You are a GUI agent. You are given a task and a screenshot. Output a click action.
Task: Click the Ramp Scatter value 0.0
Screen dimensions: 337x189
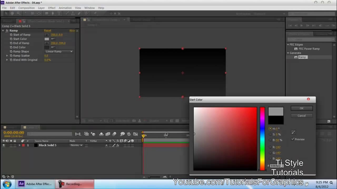[x=46, y=56]
